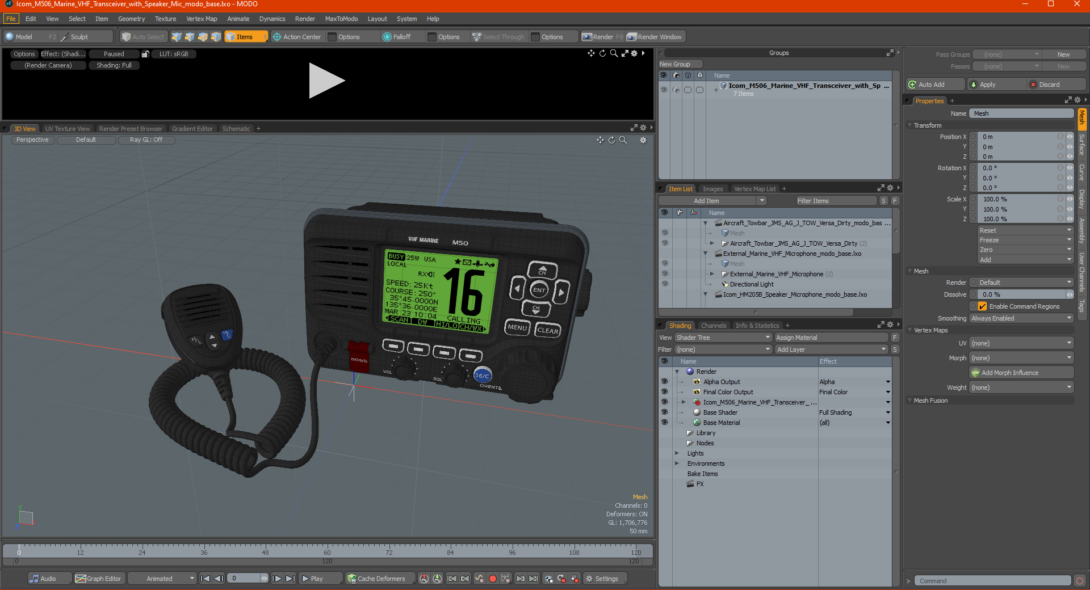The image size is (1090, 590).
Task: Click the Assign Material button
Action: coord(831,338)
